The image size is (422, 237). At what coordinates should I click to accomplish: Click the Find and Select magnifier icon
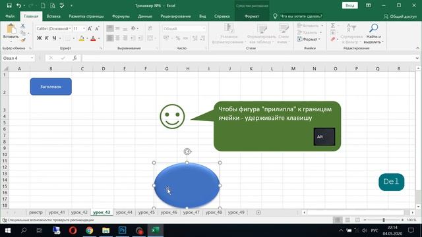click(x=373, y=28)
